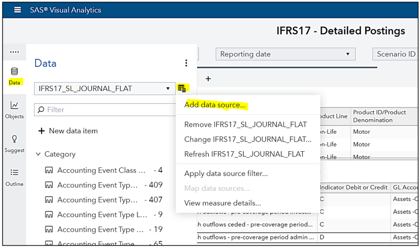Open the Outline pane icon
This screenshot has width=420, height=248.
14,177
